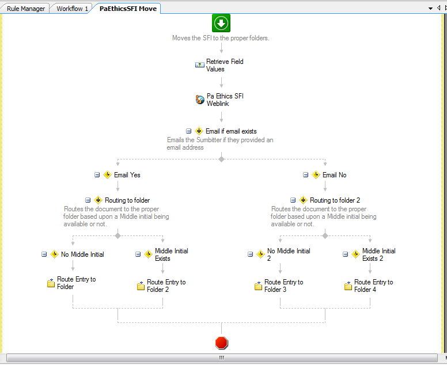
Task: Select the Route Entry to Folder 4 icon
Action: [348, 286]
